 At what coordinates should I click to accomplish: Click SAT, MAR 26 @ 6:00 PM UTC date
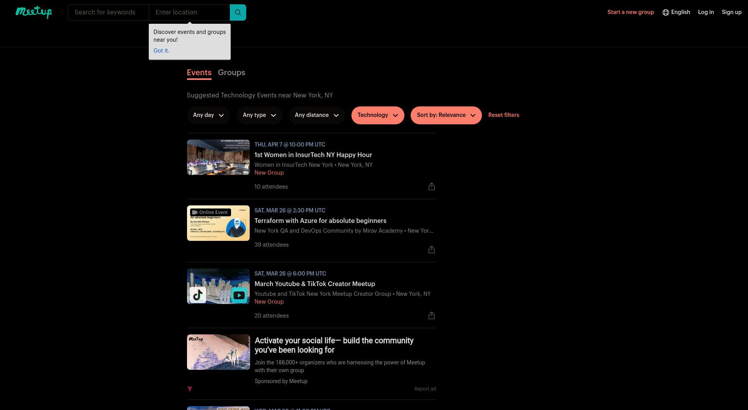(290, 274)
